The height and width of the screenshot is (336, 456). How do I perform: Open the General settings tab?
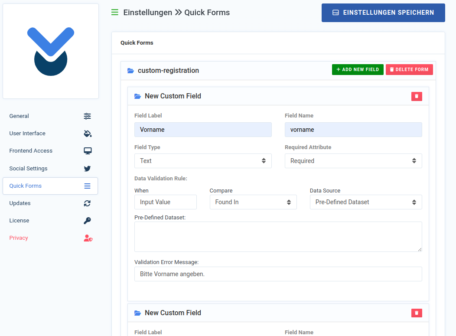click(50, 116)
